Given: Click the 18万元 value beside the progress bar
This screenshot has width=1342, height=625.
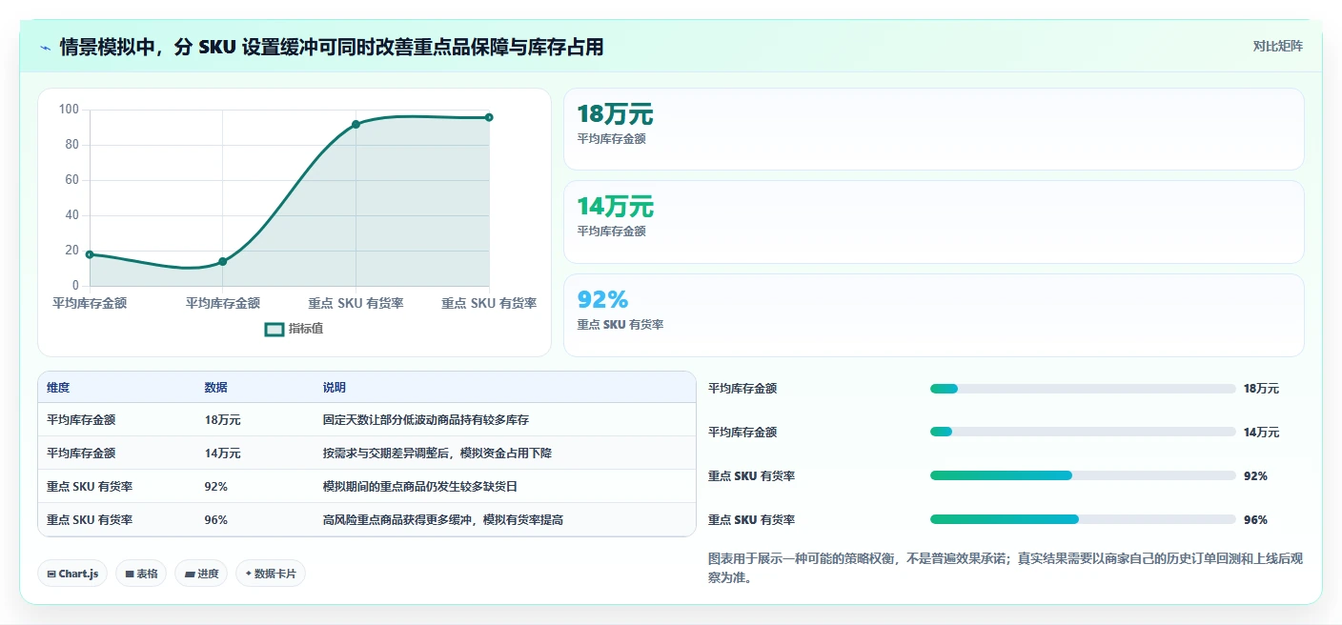Looking at the screenshot, I should [1261, 389].
